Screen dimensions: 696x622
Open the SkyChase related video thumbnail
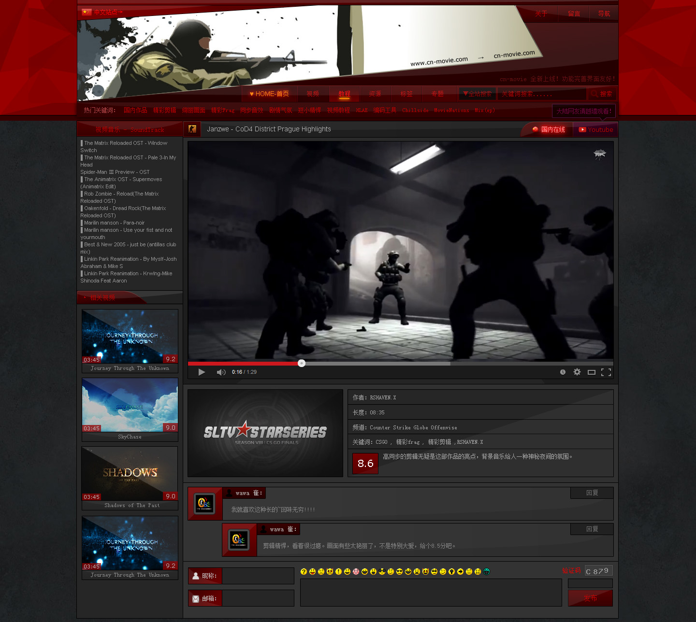[x=130, y=405]
